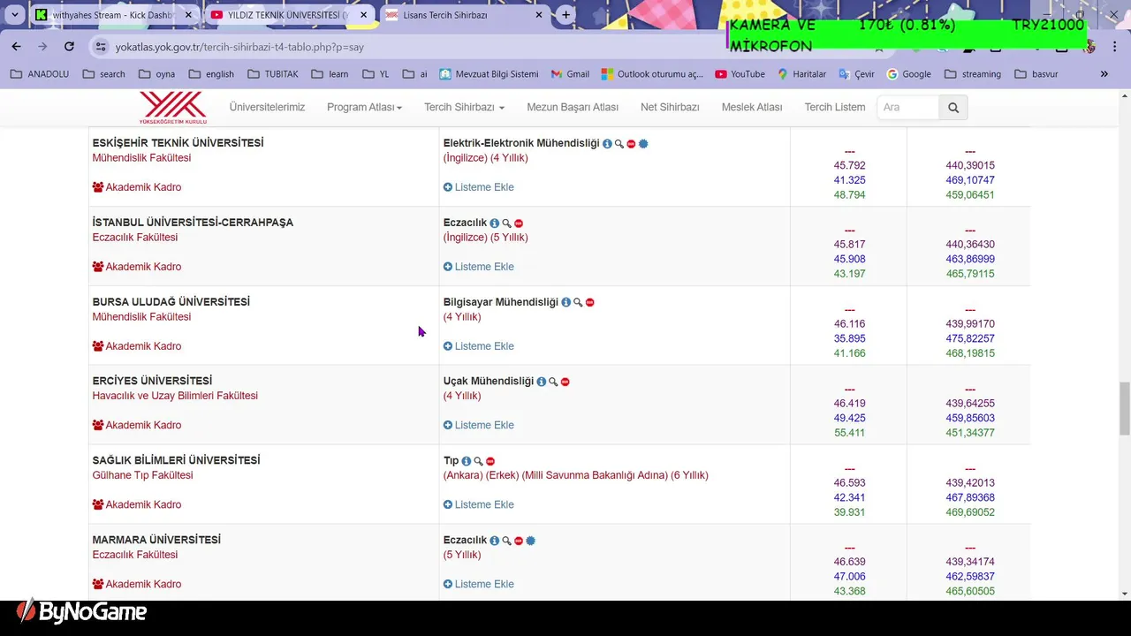Click BURSA ULUDAĞ ÜNİVERSİTESİ name
Viewport: 1131px width, 636px height.
[171, 302]
